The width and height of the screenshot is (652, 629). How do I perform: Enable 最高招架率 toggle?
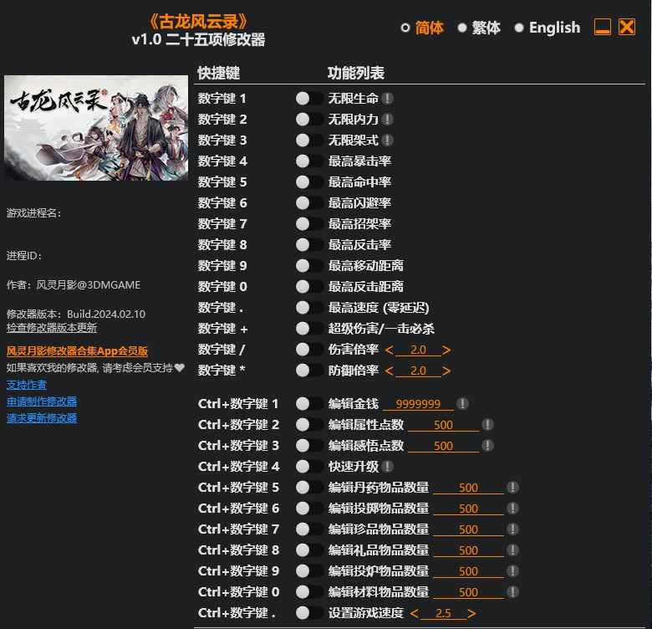(x=309, y=224)
